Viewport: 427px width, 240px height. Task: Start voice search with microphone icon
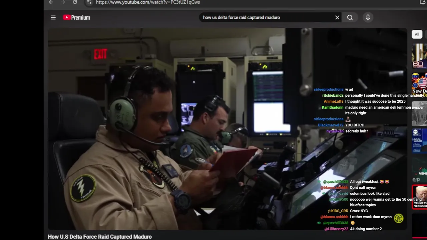368,17
